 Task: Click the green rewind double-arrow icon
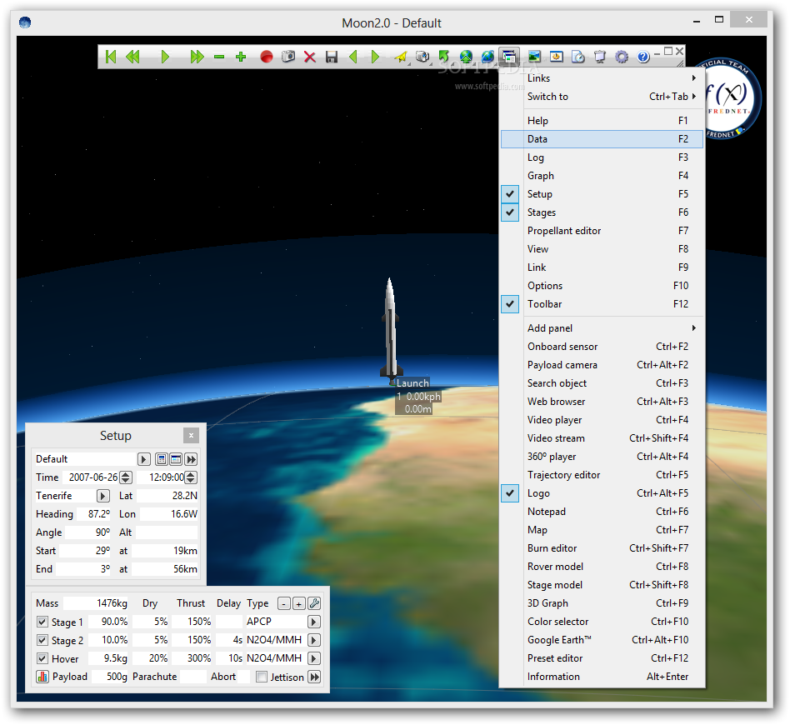[x=133, y=57]
